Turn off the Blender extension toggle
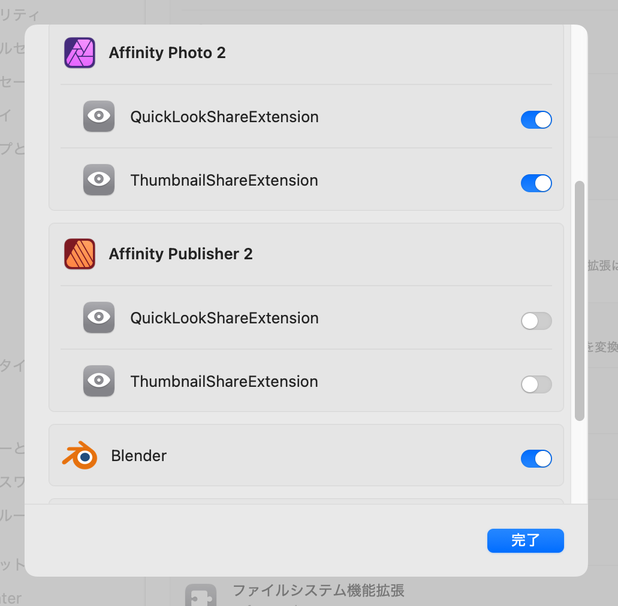The height and width of the screenshot is (606, 618). coord(536,459)
